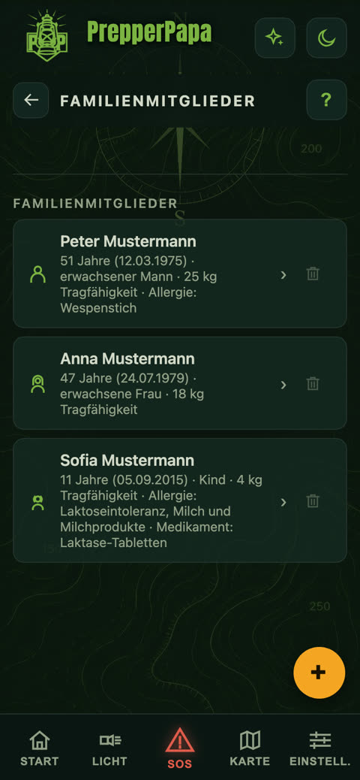Click the PrepperPapa lantern logo
Screen dimensions: 360x780
pos(46,36)
